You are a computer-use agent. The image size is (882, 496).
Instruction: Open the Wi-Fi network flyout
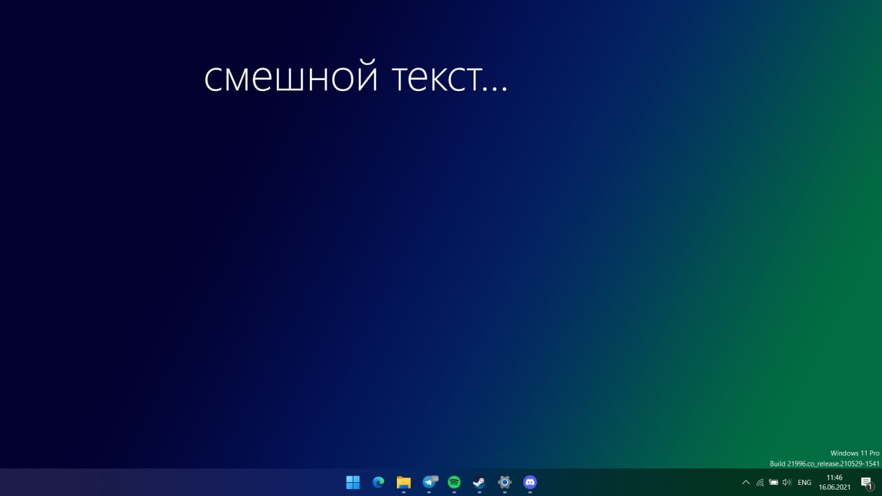point(760,482)
